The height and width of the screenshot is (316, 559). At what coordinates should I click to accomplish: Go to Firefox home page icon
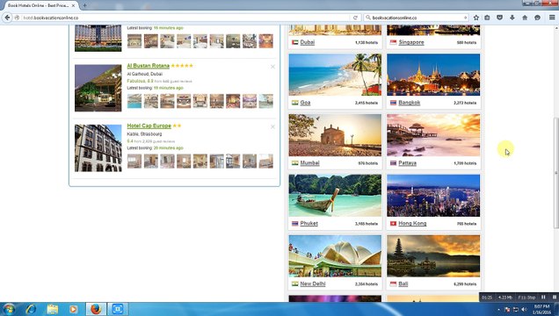(x=525, y=18)
